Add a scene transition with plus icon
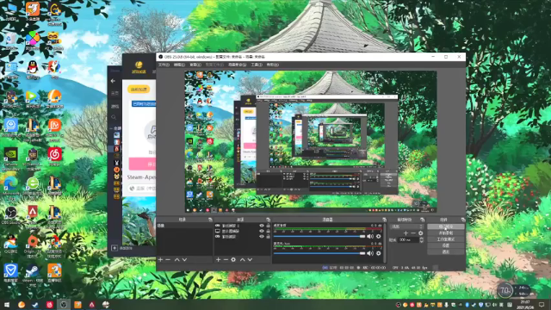551x310 pixels. coord(406,233)
